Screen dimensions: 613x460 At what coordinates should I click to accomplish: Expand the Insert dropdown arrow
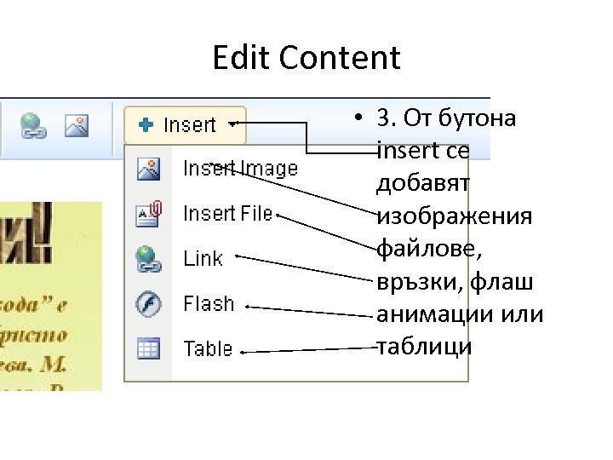232,124
